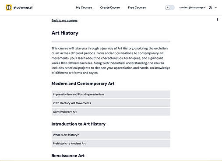
Task: Open Prehistoric to Ancient Art lesson
Action: point(111,143)
